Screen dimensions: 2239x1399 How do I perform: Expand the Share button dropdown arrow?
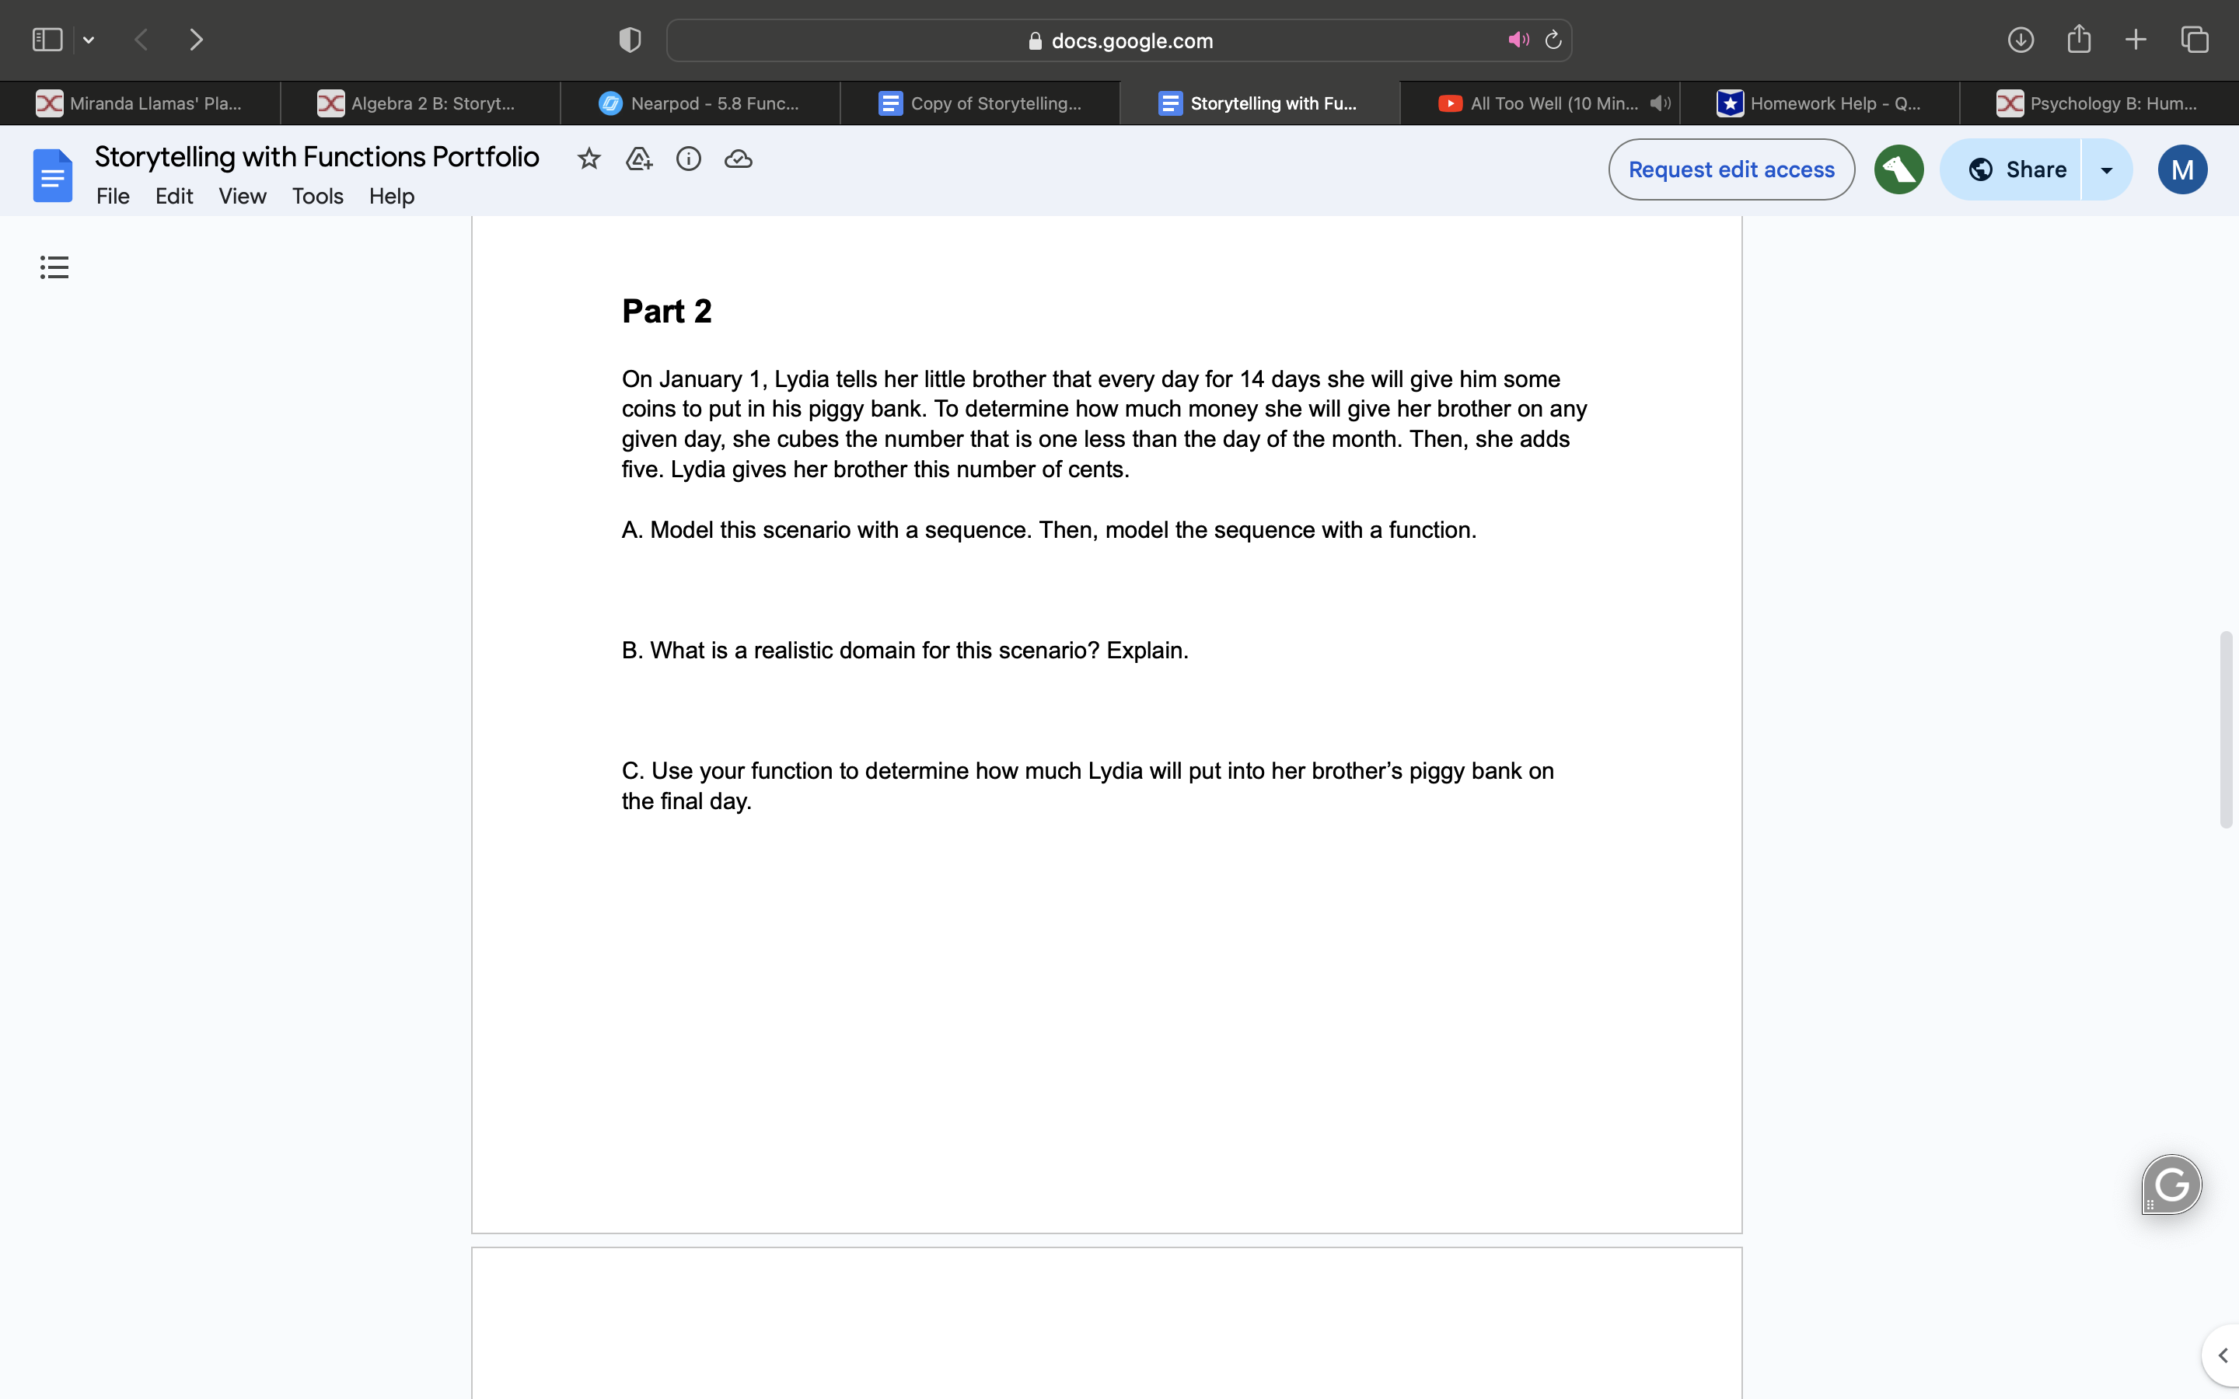point(2107,169)
